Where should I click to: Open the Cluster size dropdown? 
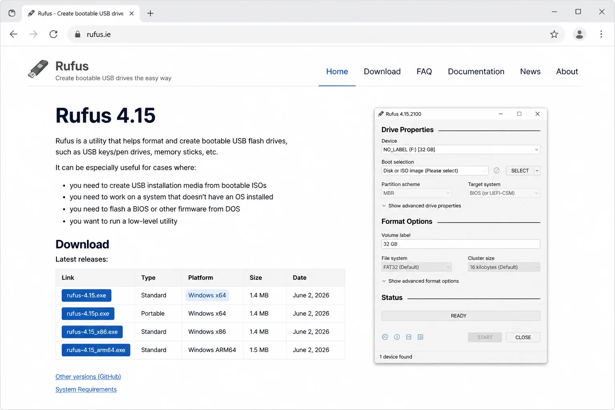click(504, 267)
